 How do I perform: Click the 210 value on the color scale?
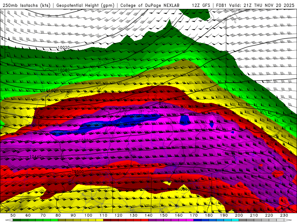254,215
